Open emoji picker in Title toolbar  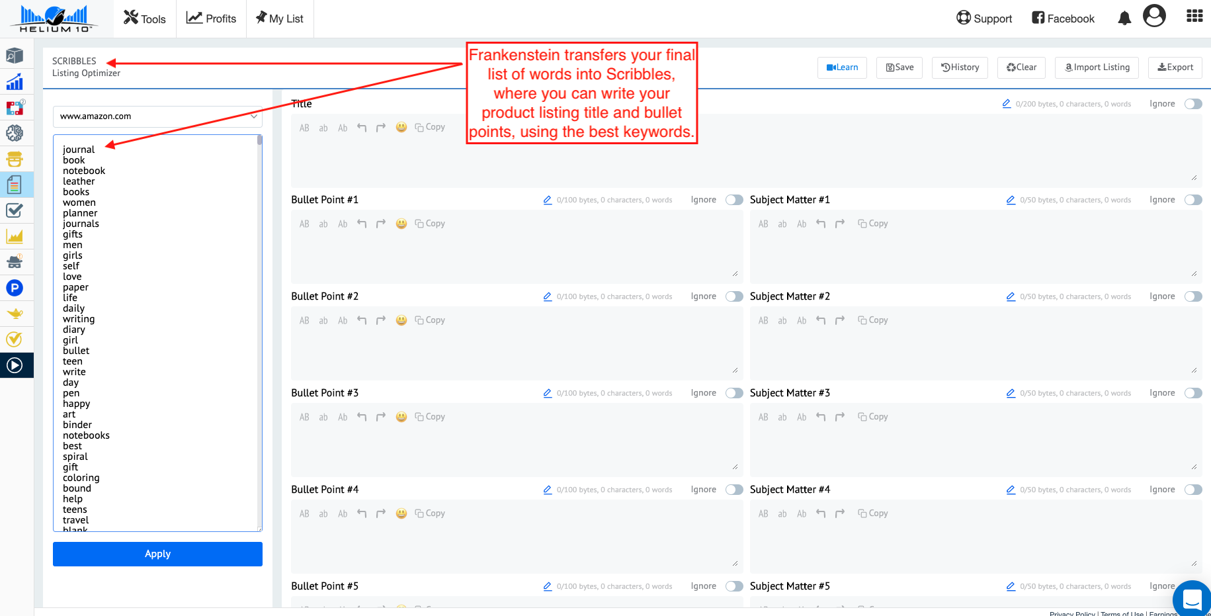tap(401, 127)
